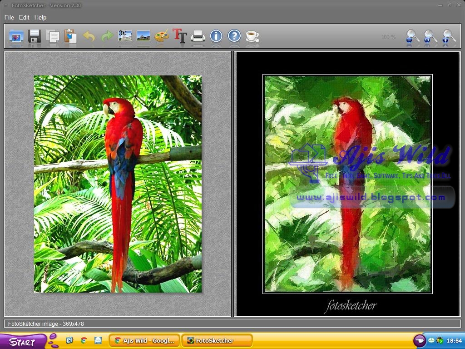Add text with the TT icon
Viewport: 465px width, 349px height.
coord(180,36)
